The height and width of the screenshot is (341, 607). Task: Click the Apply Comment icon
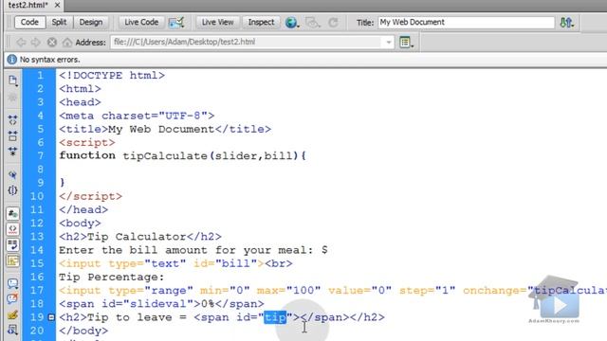pyautogui.click(x=12, y=283)
